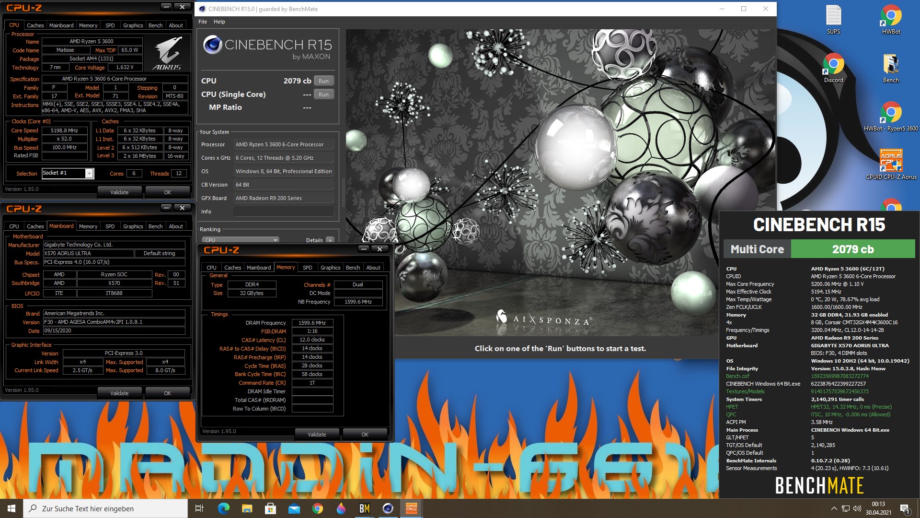Open Graphics tab in the CPU-Z Mainboard window
920x518 pixels.
click(133, 226)
